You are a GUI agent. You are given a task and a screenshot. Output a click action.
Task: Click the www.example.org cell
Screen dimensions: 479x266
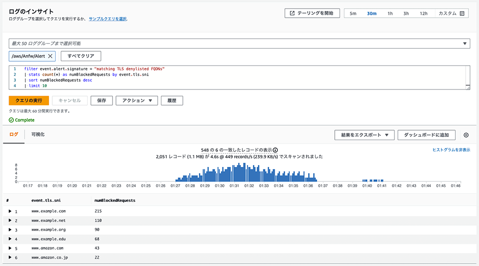click(48, 230)
